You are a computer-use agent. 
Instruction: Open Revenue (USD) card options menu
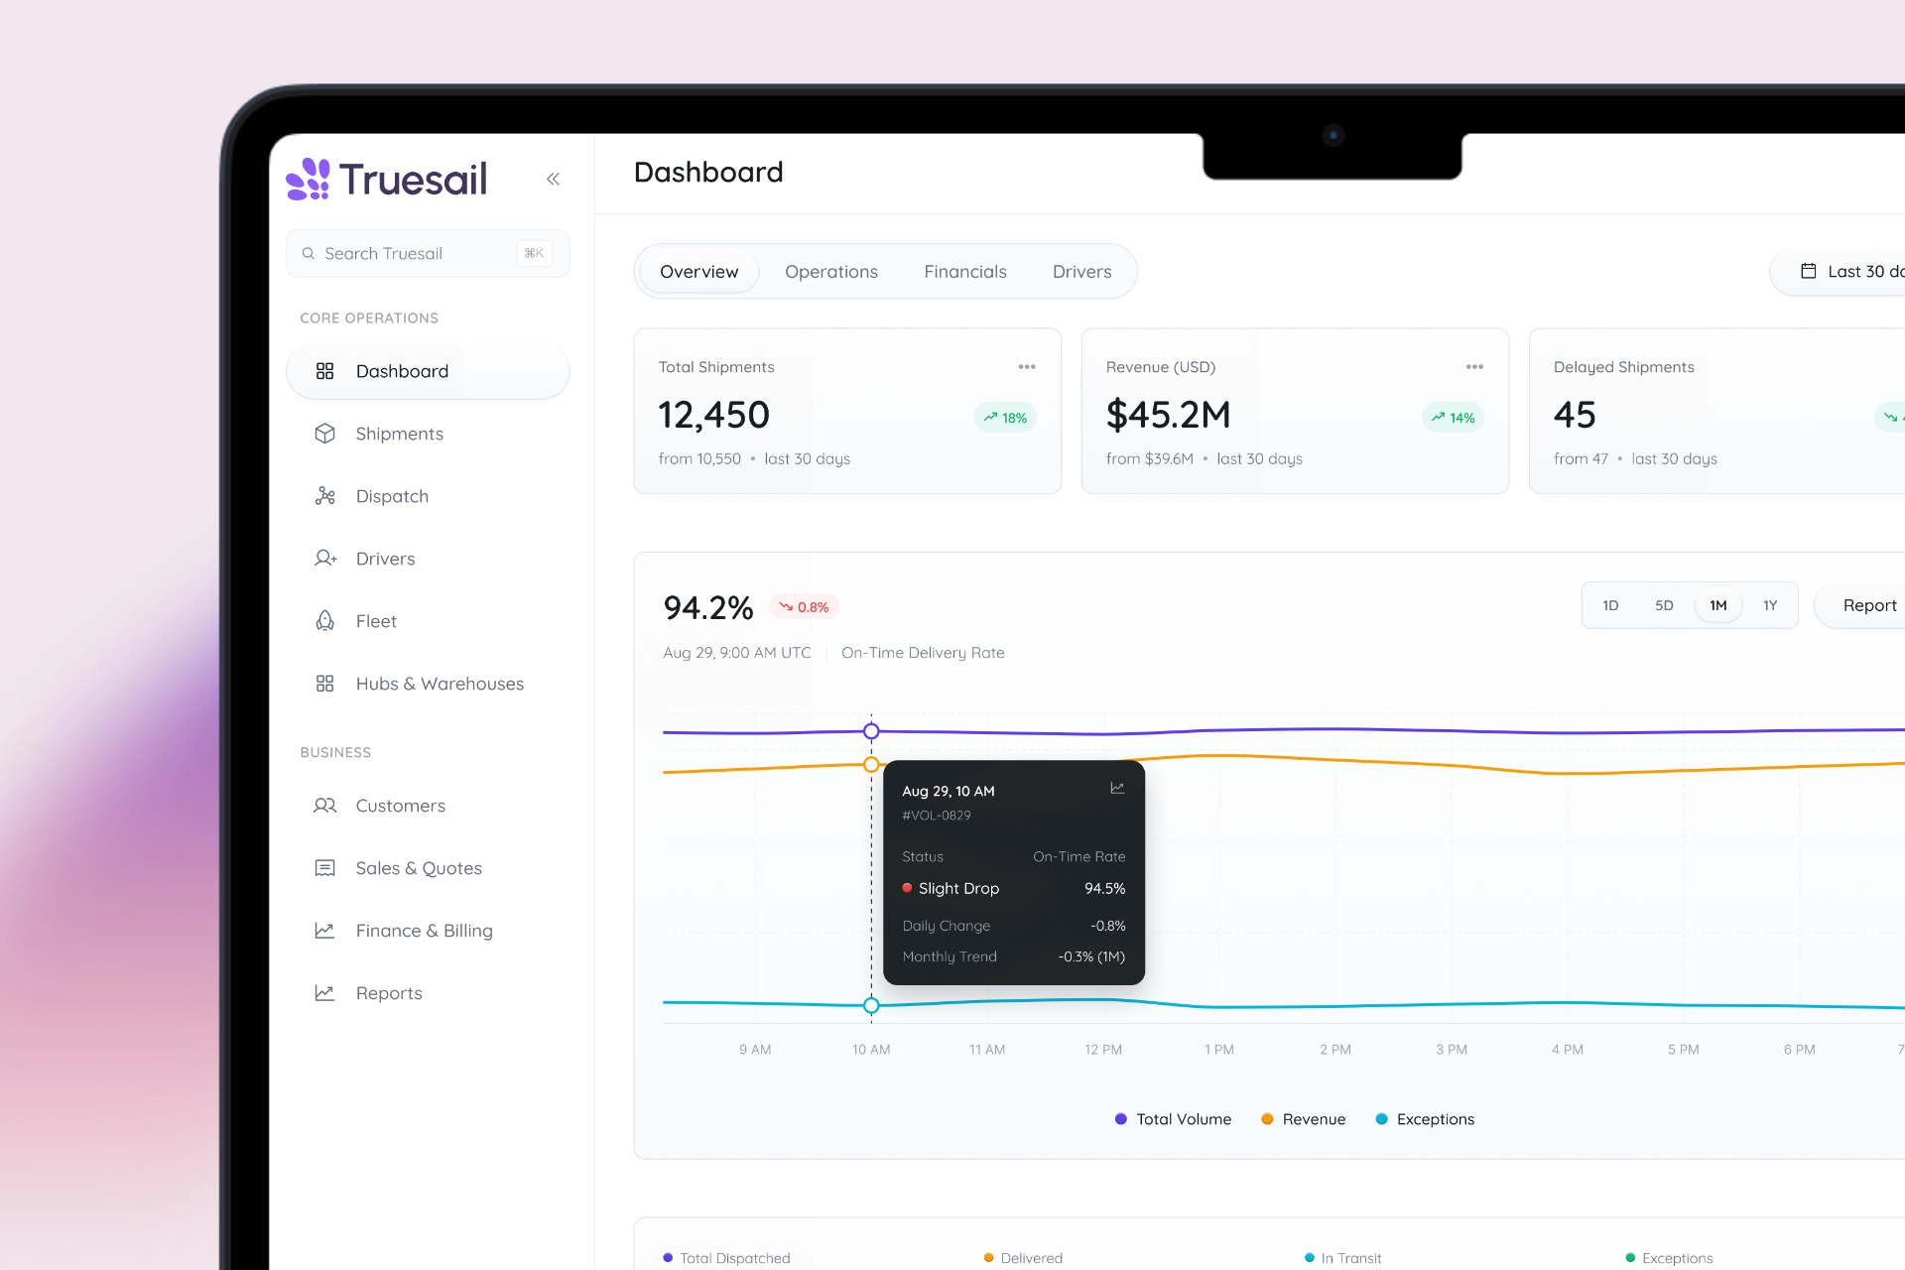1474,367
